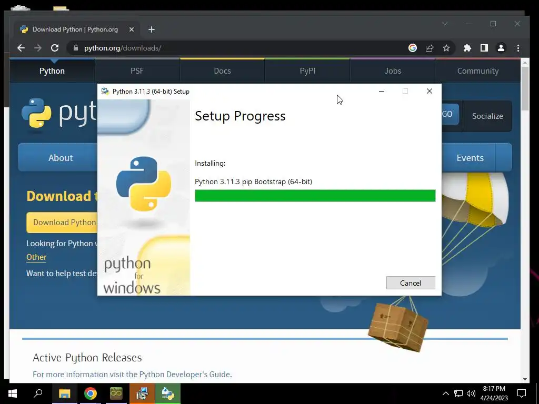Close the Download Python tab
Screen dimensions: 539x404
131,29
